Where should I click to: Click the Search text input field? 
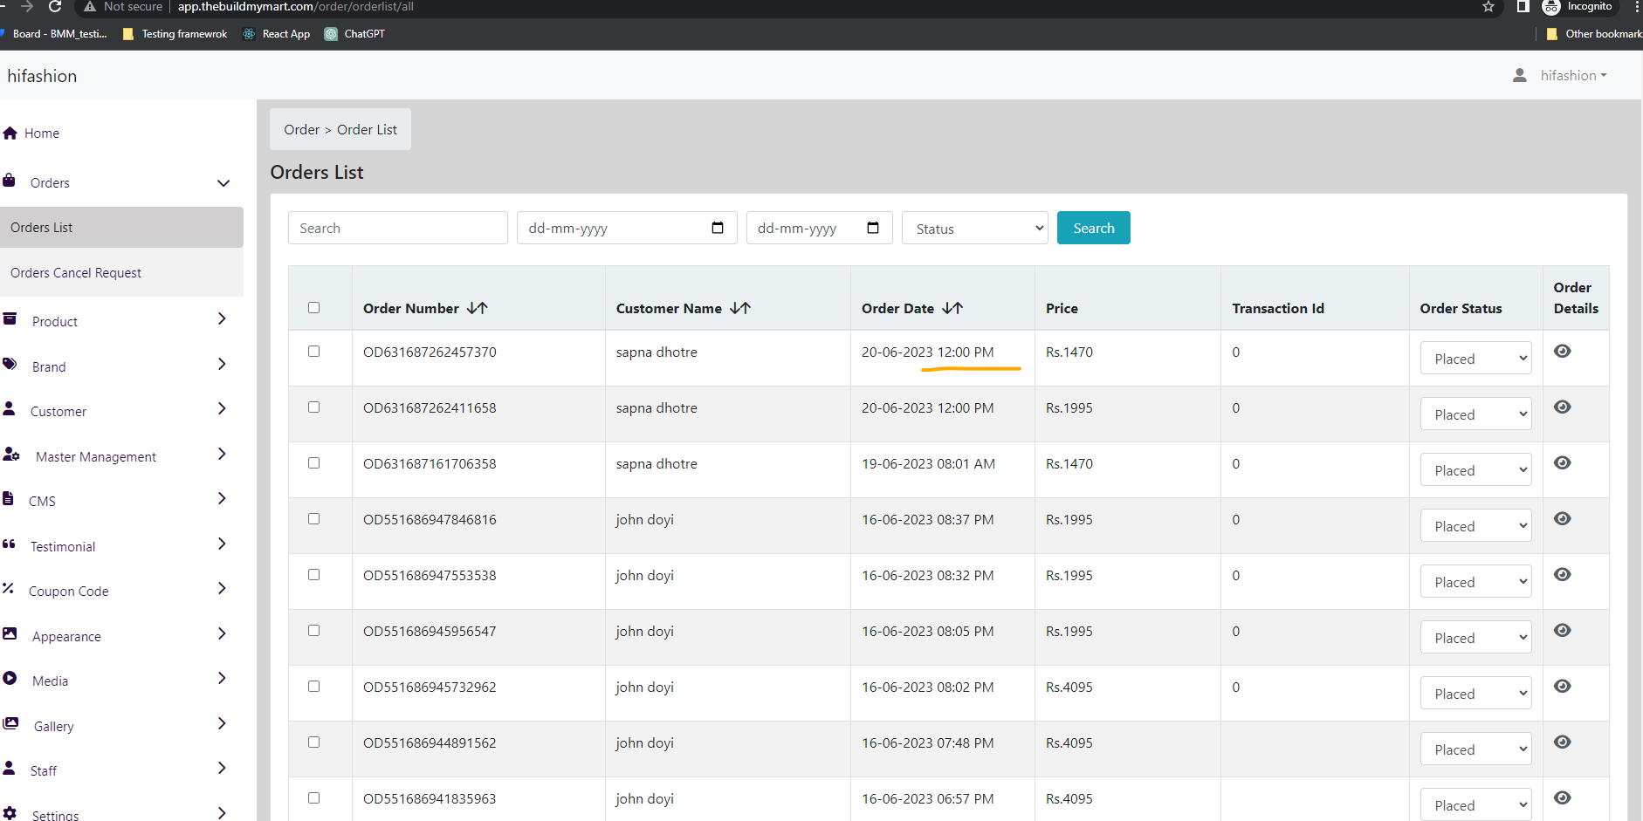click(x=398, y=228)
